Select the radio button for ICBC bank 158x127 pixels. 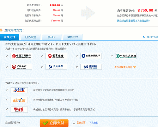click(7, 56)
